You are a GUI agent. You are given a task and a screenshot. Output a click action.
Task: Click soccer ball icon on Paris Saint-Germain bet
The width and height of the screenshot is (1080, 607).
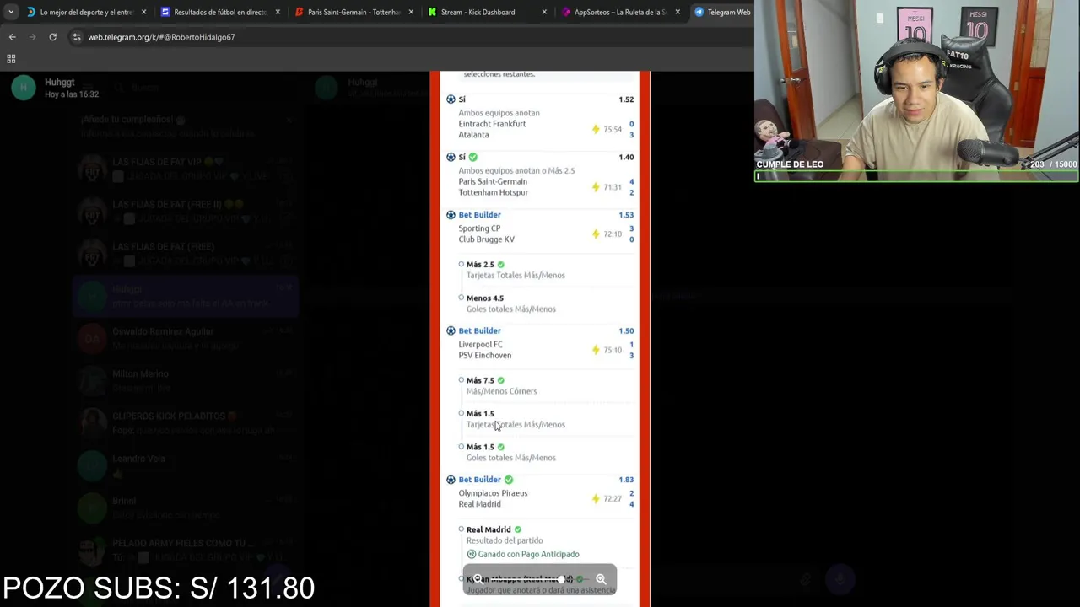tap(451, 157)
